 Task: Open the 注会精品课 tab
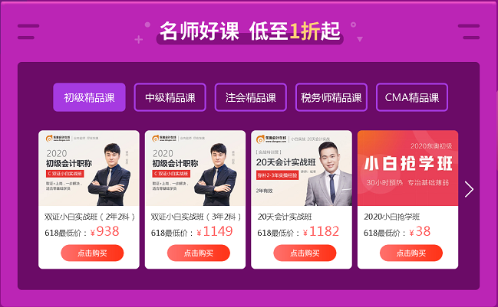click(251, 97)
